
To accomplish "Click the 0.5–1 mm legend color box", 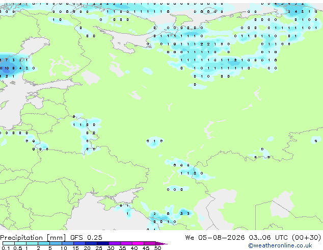I will click(20, 243).
